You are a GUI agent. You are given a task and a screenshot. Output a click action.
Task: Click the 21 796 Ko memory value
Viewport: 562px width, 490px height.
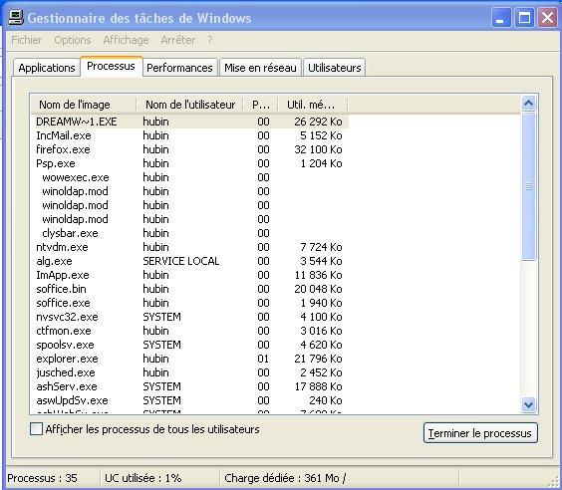(318, 359)
